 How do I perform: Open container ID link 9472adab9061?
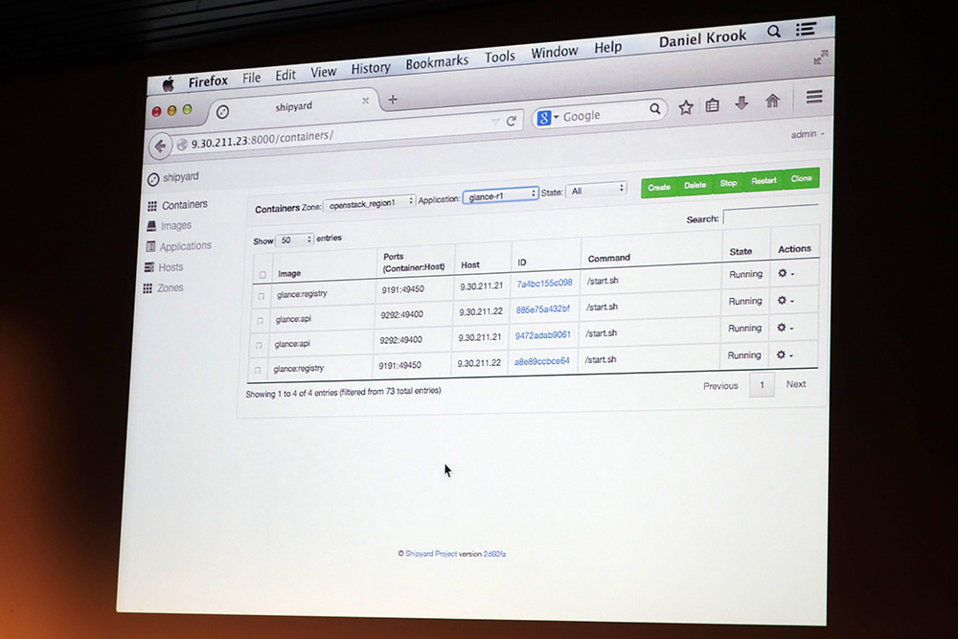click(542, 334)
